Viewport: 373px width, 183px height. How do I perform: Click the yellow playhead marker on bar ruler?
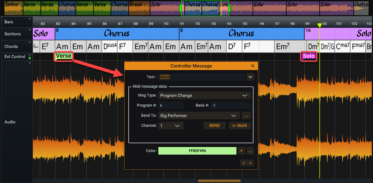(320, 25)
